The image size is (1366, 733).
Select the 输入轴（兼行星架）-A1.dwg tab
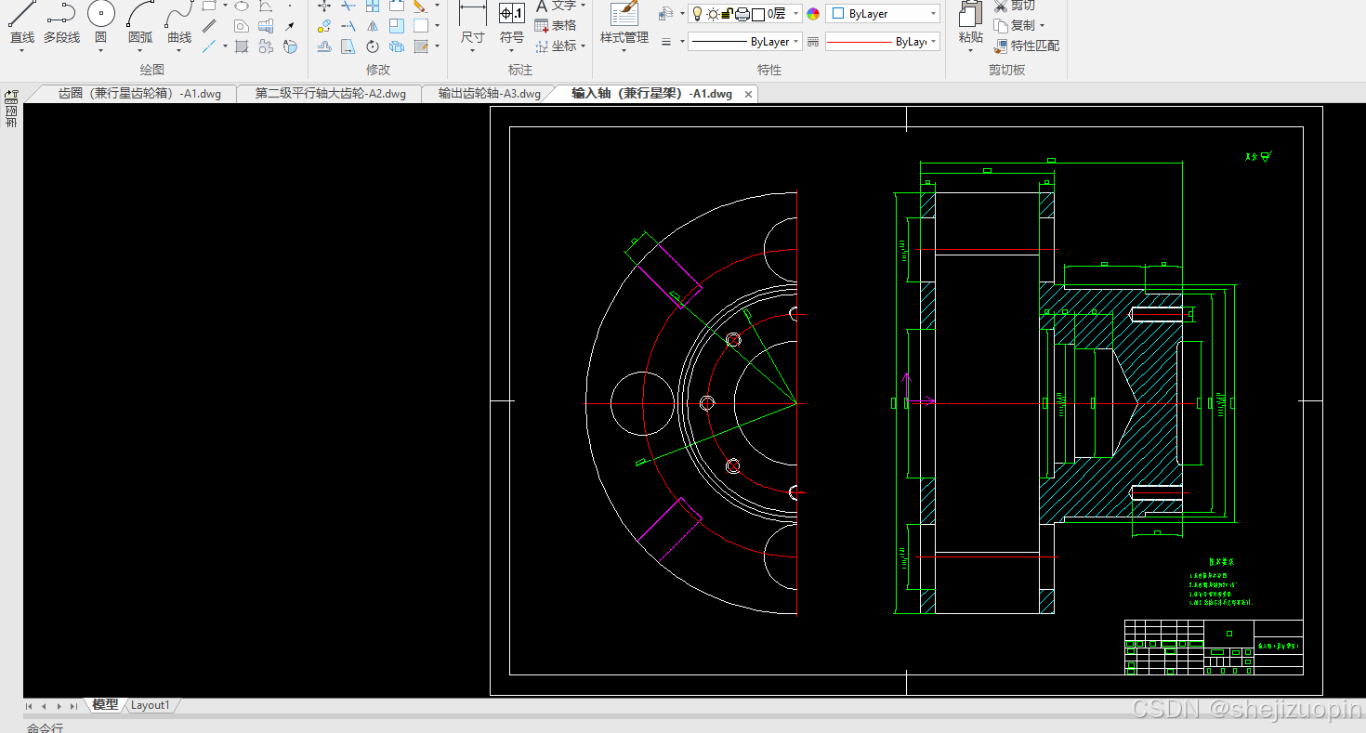pos(651,94)
